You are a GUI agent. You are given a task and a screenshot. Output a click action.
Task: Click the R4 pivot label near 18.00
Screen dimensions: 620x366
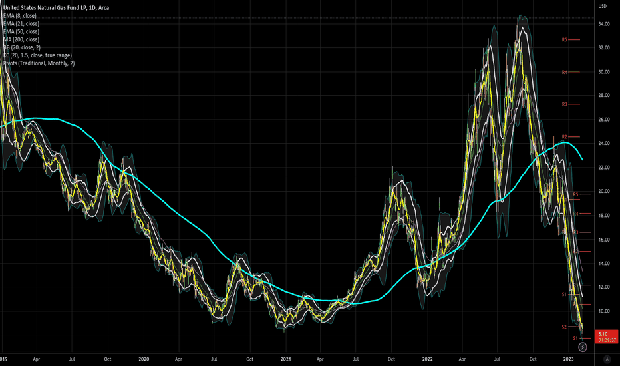(x=575, y=213)
